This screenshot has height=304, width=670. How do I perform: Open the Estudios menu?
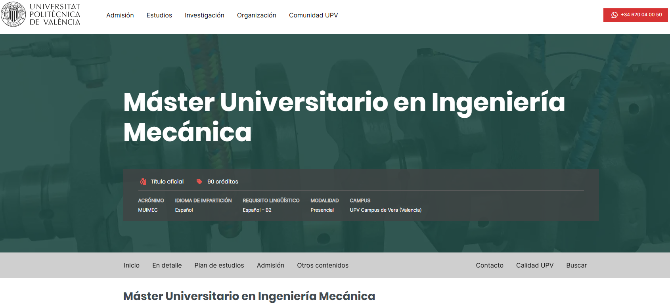pos(159,15)
